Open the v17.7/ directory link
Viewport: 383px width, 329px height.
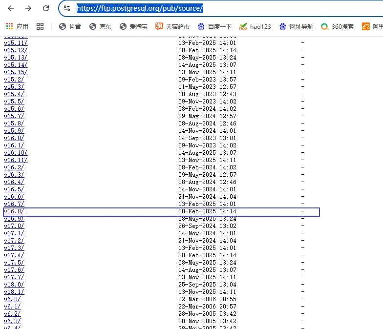point(14,277)
